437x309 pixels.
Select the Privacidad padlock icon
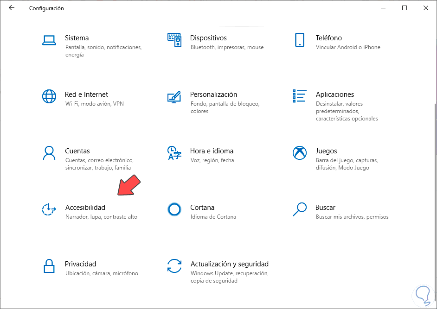point(49,266)
